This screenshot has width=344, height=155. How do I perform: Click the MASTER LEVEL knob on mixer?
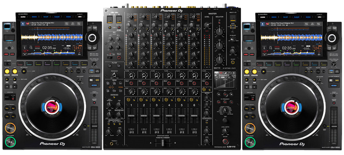point(207,25)
